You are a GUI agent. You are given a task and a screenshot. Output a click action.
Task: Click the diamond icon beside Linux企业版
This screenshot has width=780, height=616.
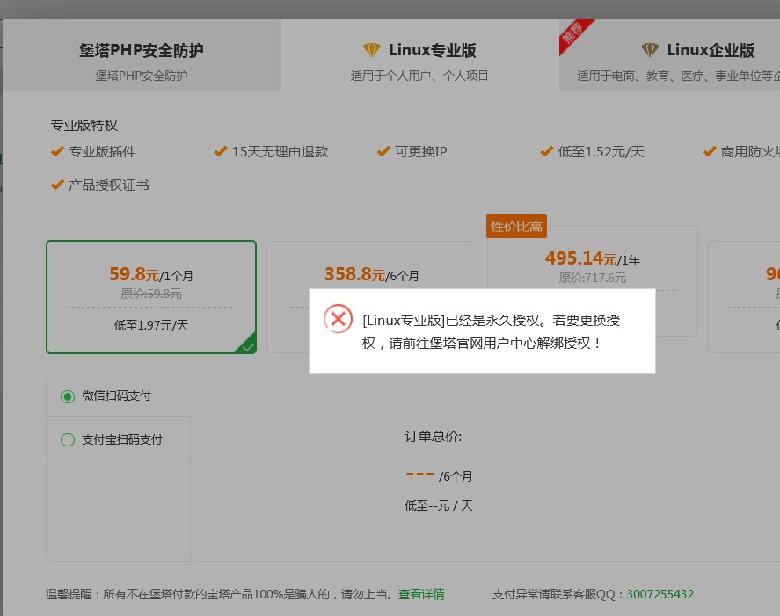click(x=650, y=50)
